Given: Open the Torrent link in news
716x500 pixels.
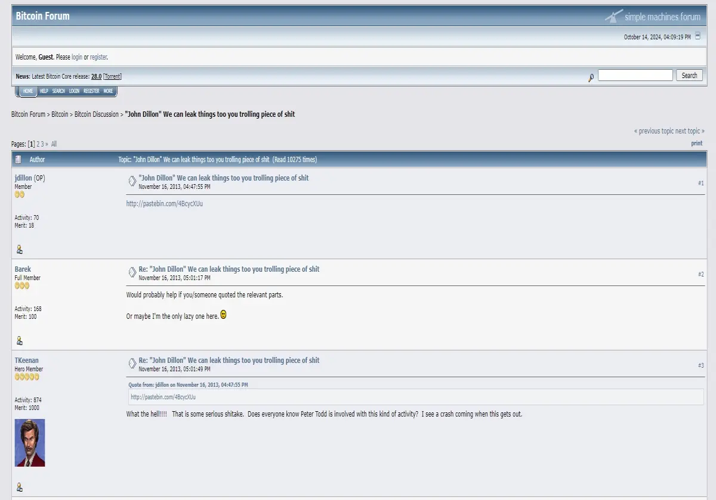Looking at the screenshot, I should click(112, 76).
